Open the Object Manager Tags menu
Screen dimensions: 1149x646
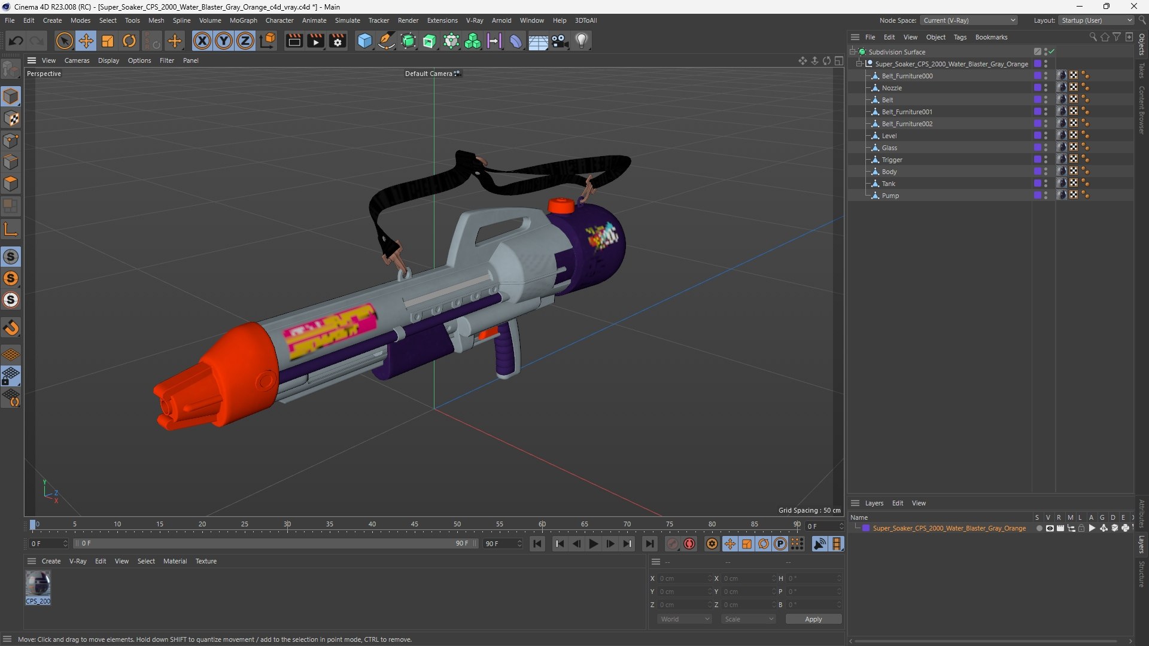click(x=960, y=37)
